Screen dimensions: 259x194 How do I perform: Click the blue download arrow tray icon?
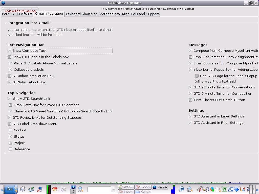pyautogui.click(x=236, y=189)
